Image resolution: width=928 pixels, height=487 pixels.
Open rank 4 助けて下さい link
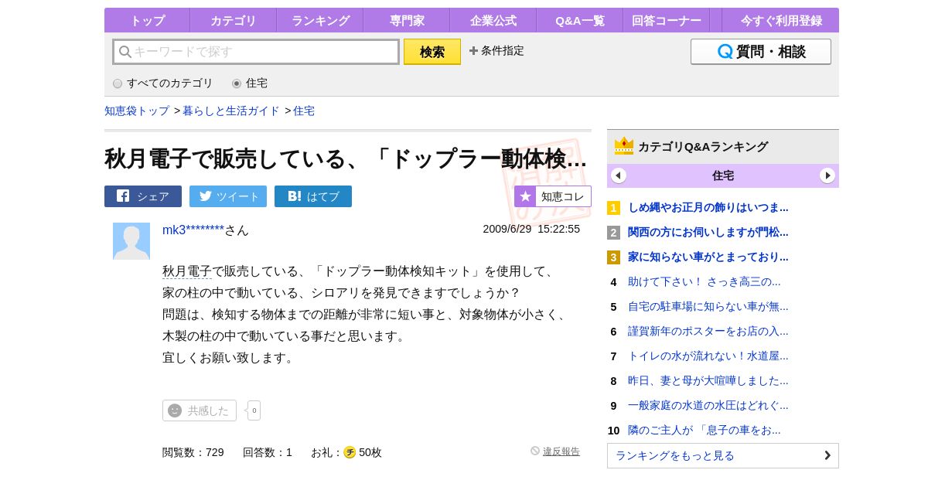[x=705, y=281]
